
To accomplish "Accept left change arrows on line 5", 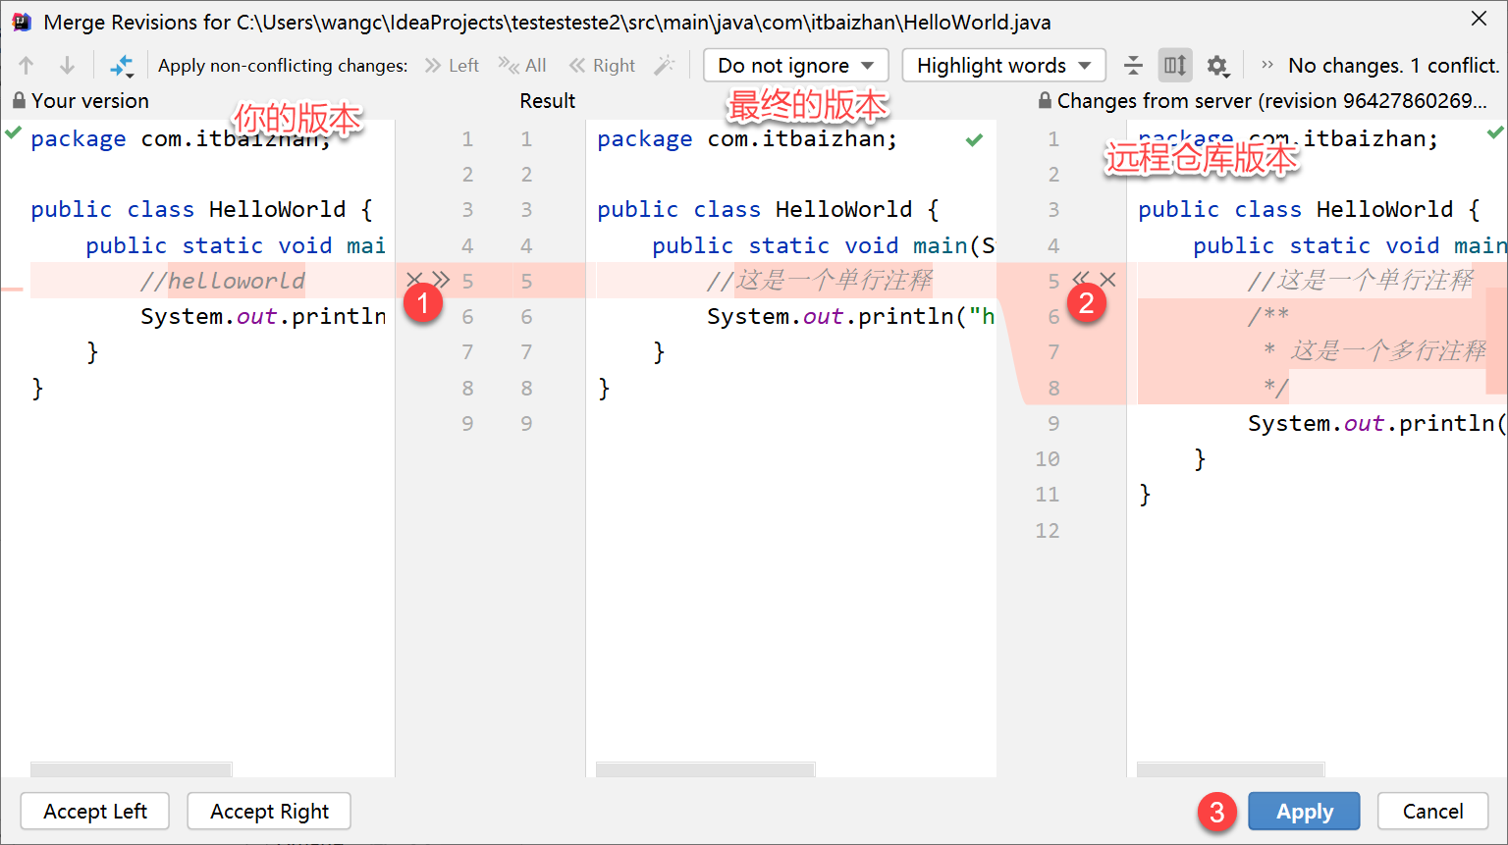I will (x=442, y=280).
